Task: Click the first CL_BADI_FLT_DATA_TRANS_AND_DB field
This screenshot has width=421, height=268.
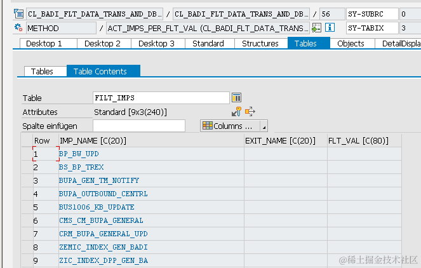Action: (x=95, y=14)
